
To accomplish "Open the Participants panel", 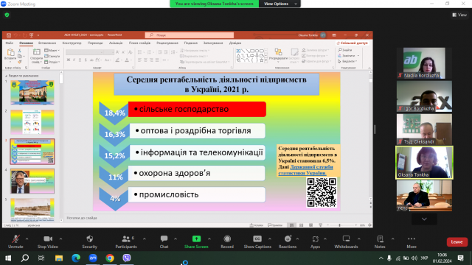I will (x=126, y=239).
